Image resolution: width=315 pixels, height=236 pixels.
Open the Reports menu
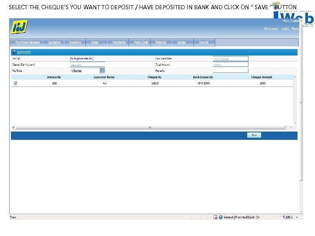point(161,42)
